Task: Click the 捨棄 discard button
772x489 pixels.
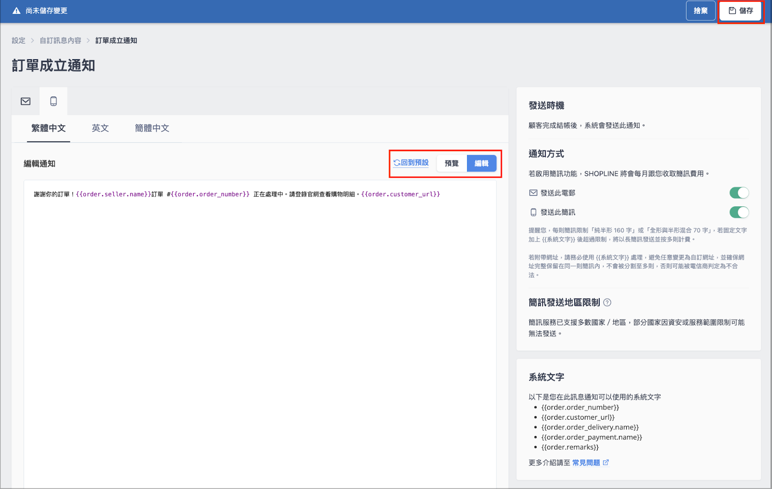Action: pyautogui.click(x=701, y=11)
